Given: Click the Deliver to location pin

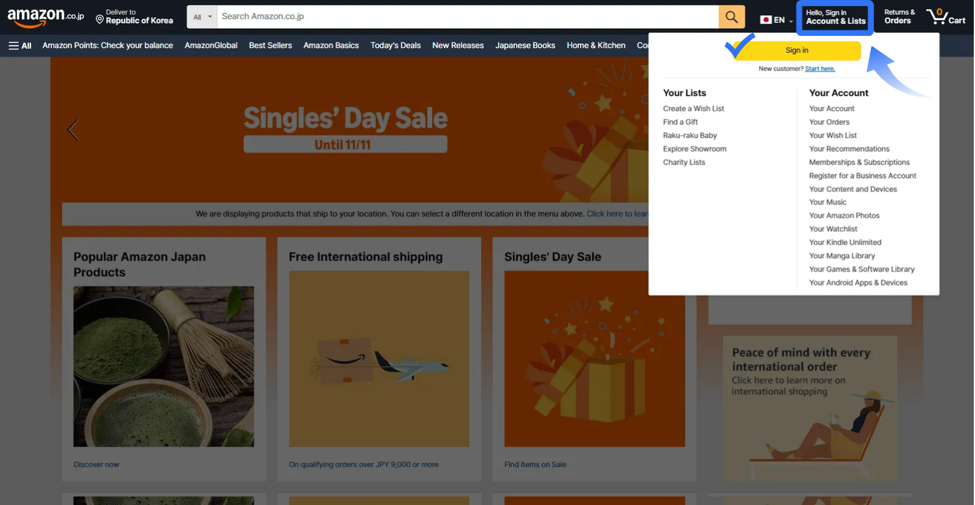Looking at the screenshot, I should [x=100, y=19].
